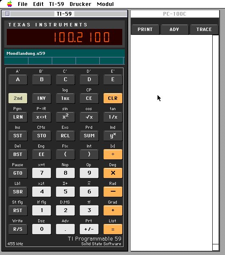The height and width of the screenshot is (255, 225).
Task: Click the digit 5 key
Action: coord(65,192)
